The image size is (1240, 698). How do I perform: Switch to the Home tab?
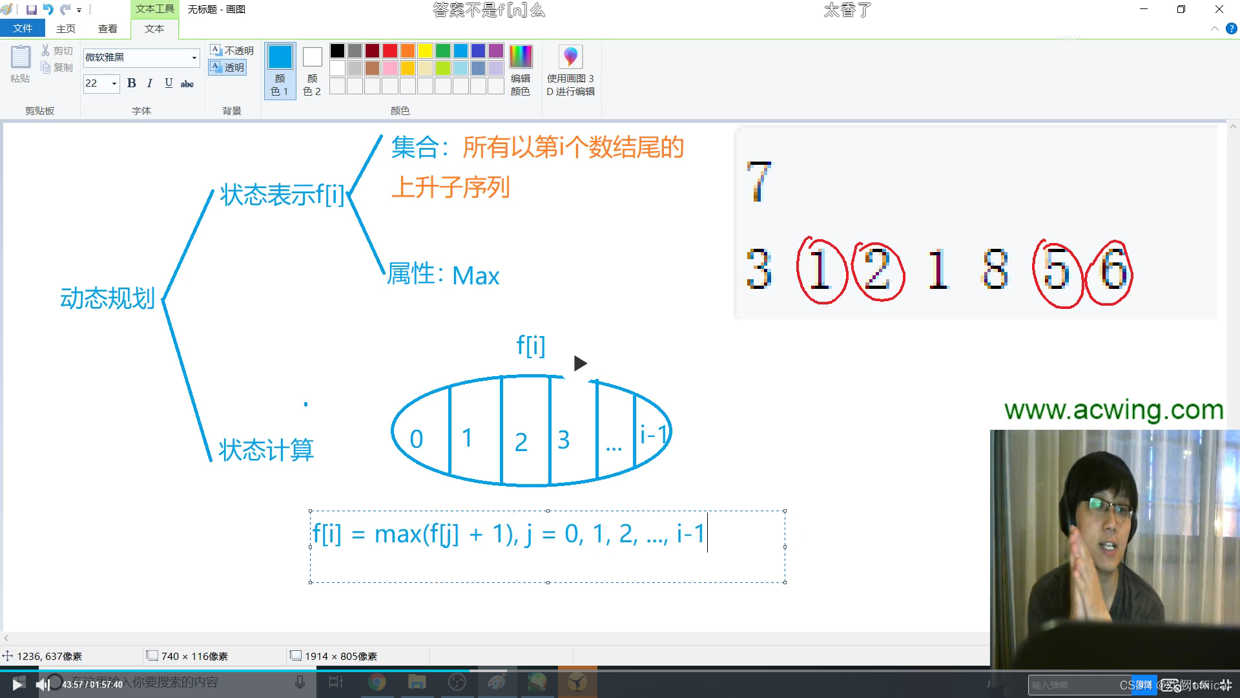click(x=66, y=28)
